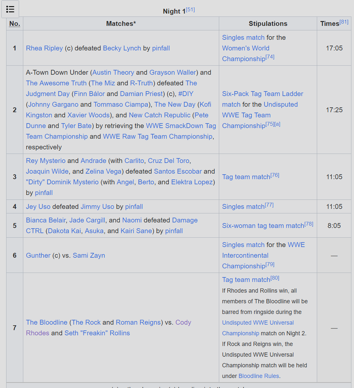Open the Naomi link

[132, 220]
